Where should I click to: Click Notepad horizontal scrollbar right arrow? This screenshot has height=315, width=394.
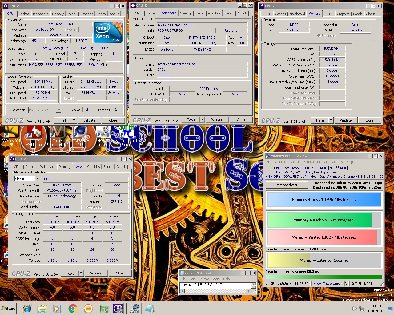click(x=249, y=291)
